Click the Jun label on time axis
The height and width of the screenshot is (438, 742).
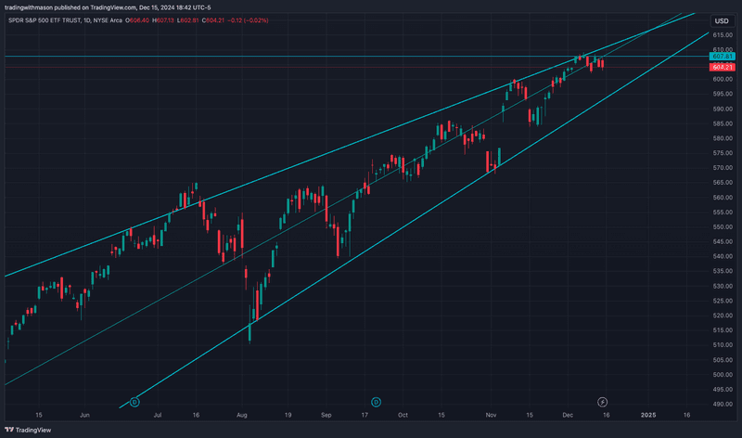tap(84, 416)
